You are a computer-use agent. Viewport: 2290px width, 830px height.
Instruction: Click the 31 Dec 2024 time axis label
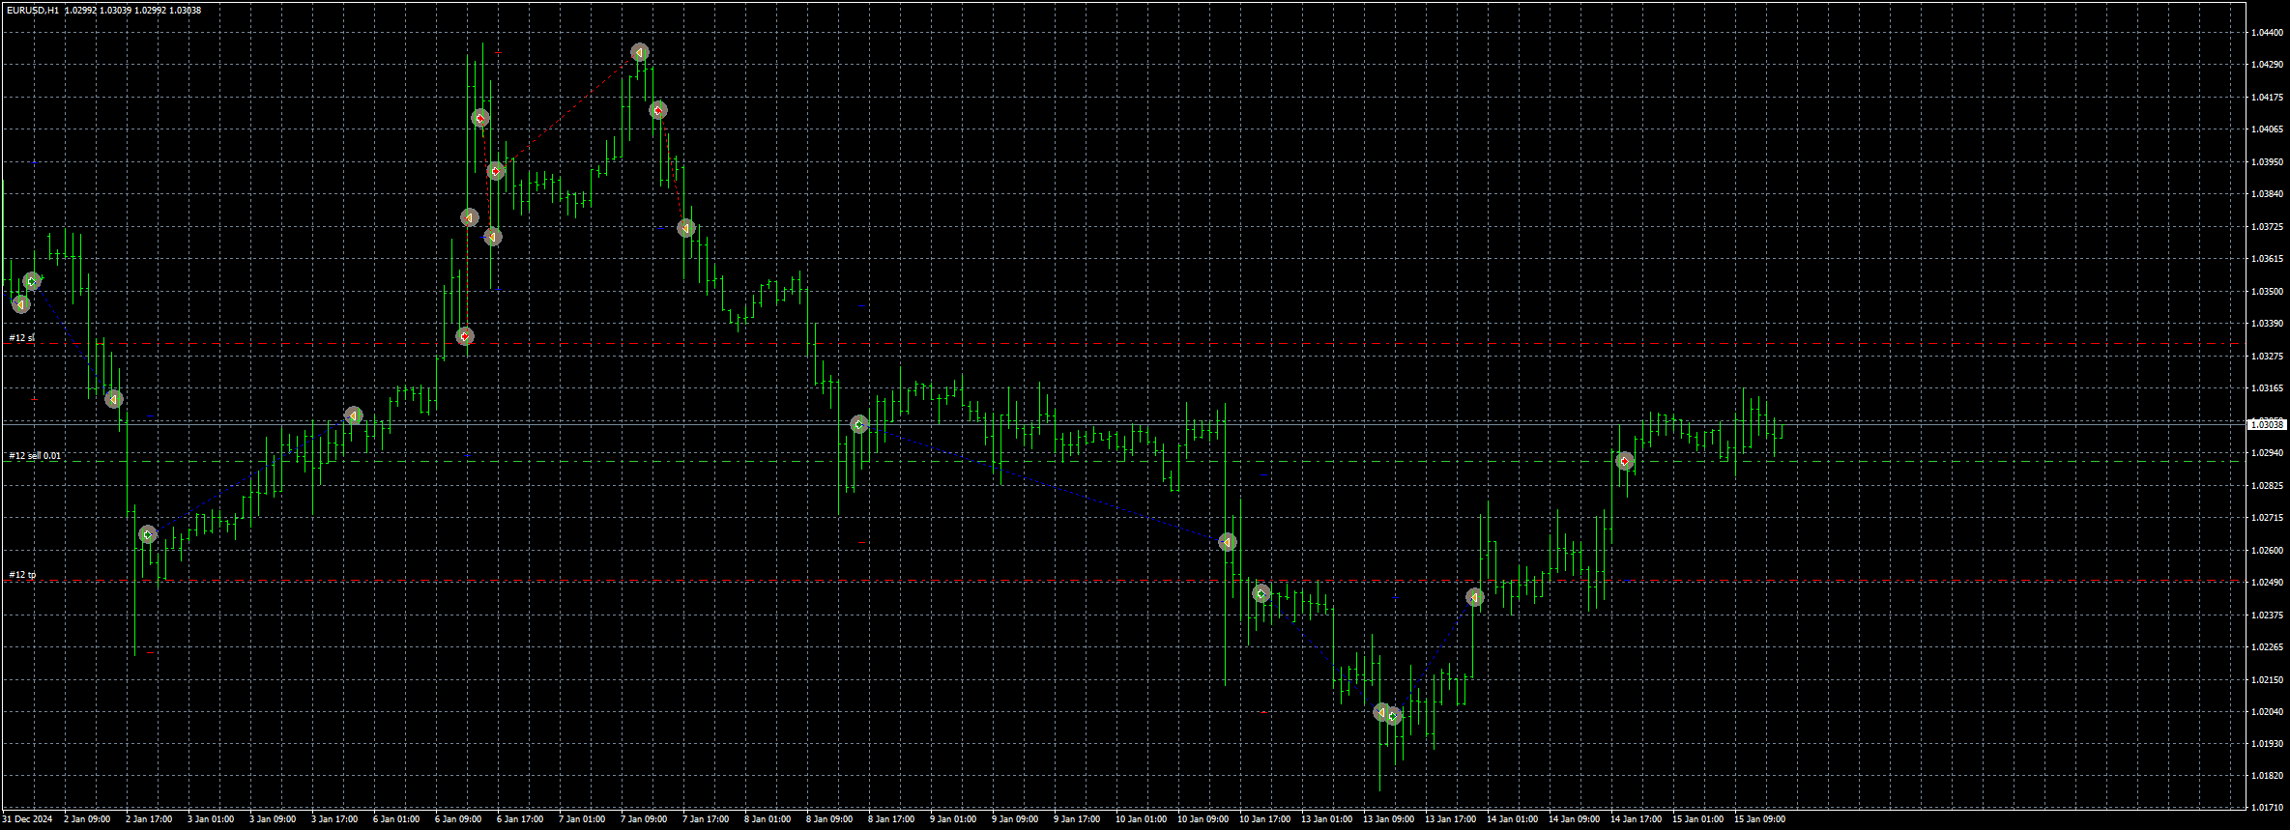(x=27, y=819)
